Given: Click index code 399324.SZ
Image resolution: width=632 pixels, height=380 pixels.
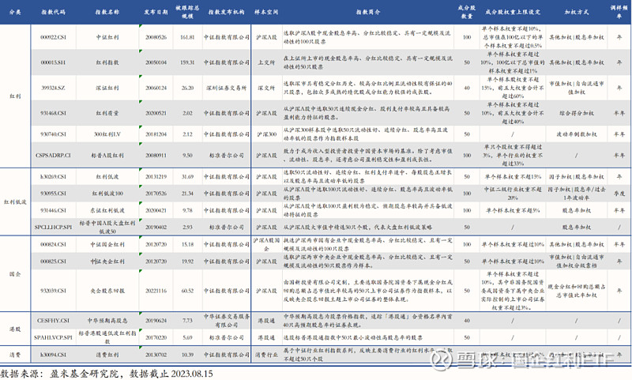Looking at the screenshot, I should coord(53,88).
